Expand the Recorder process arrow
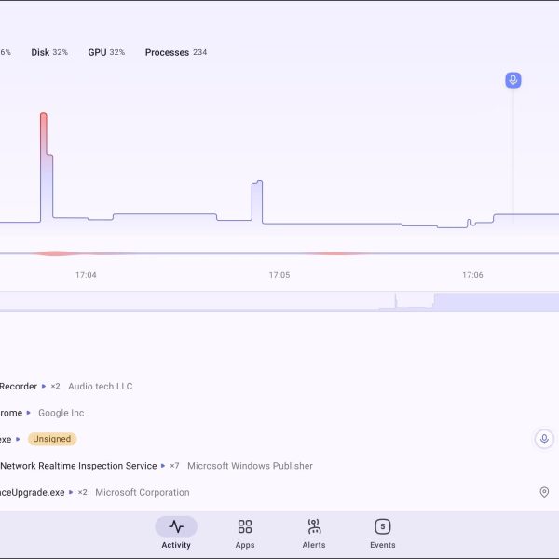 tap(44, 386)
